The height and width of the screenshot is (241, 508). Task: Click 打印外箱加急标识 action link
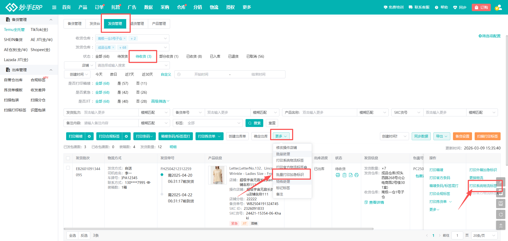pos(483,170)
